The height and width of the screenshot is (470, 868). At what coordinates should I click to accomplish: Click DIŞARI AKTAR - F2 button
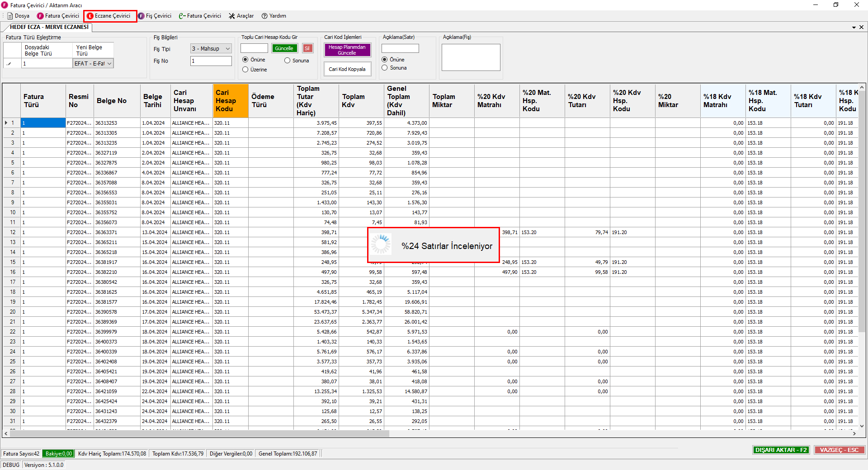(781, 450)
